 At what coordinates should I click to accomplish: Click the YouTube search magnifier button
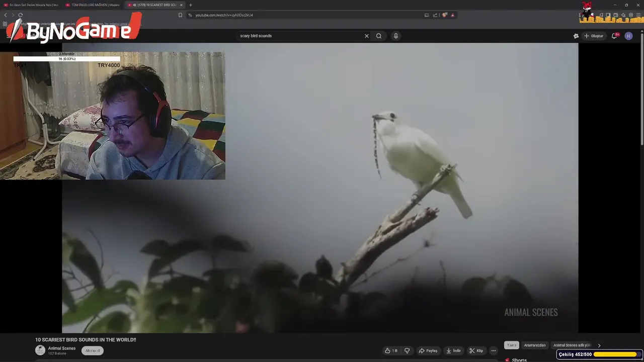(x=379, y=36)
